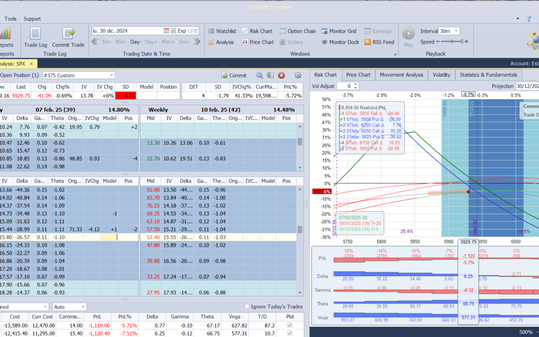Open Risk Chart from the Windows ribbon group

[x=257, y=31]
